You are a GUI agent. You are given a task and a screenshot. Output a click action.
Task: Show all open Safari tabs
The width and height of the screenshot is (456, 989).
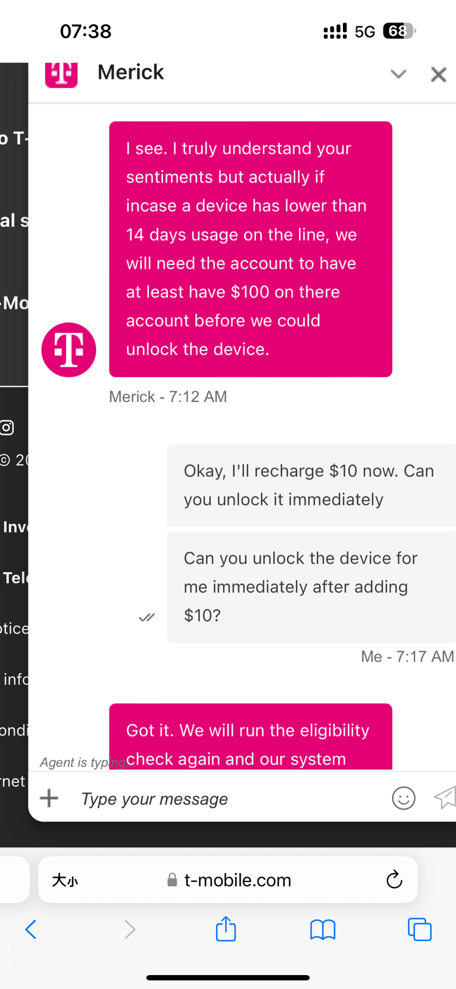pyautogui.click(x=420, y=929)
